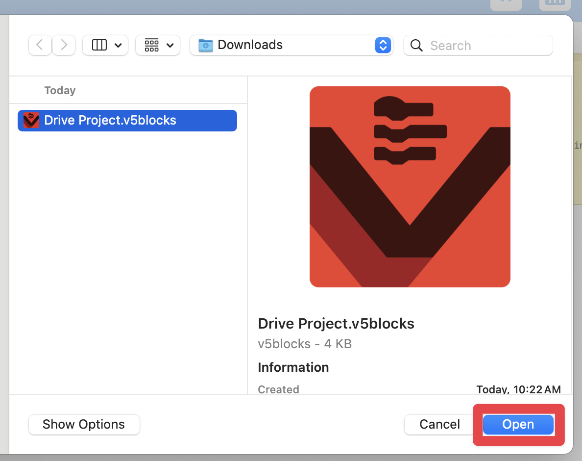
Task: Click the back navigation arrow
Action: tap(40, 45)
